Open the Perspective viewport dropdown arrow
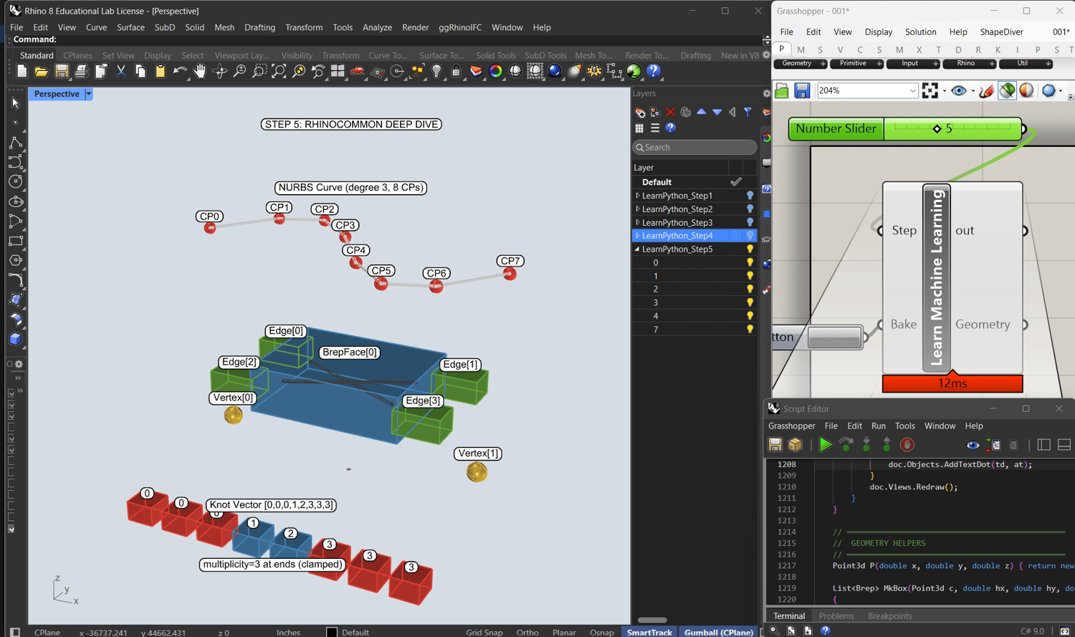Screen dimensions: 1075x637 click(x=89, y=94)
